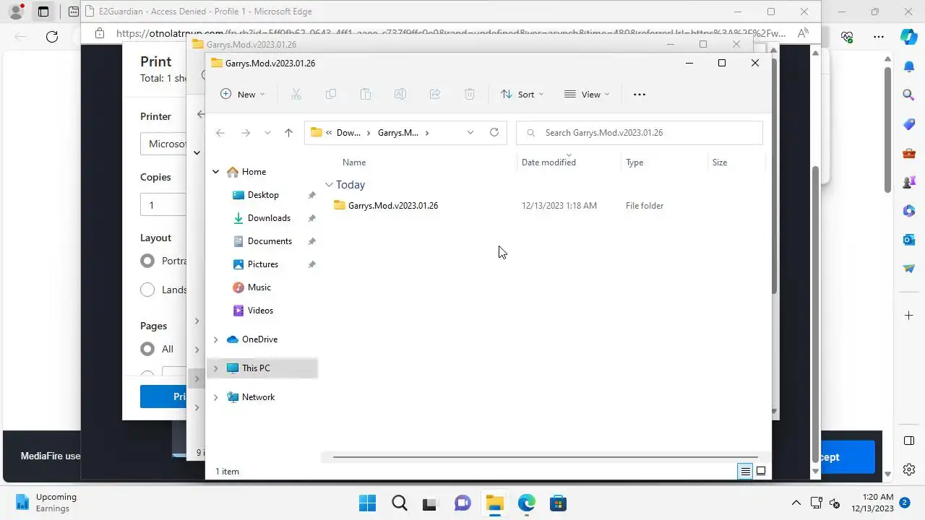Go up one folder level arrow
This screenshot has height=520, width=925.
point(288,133)
